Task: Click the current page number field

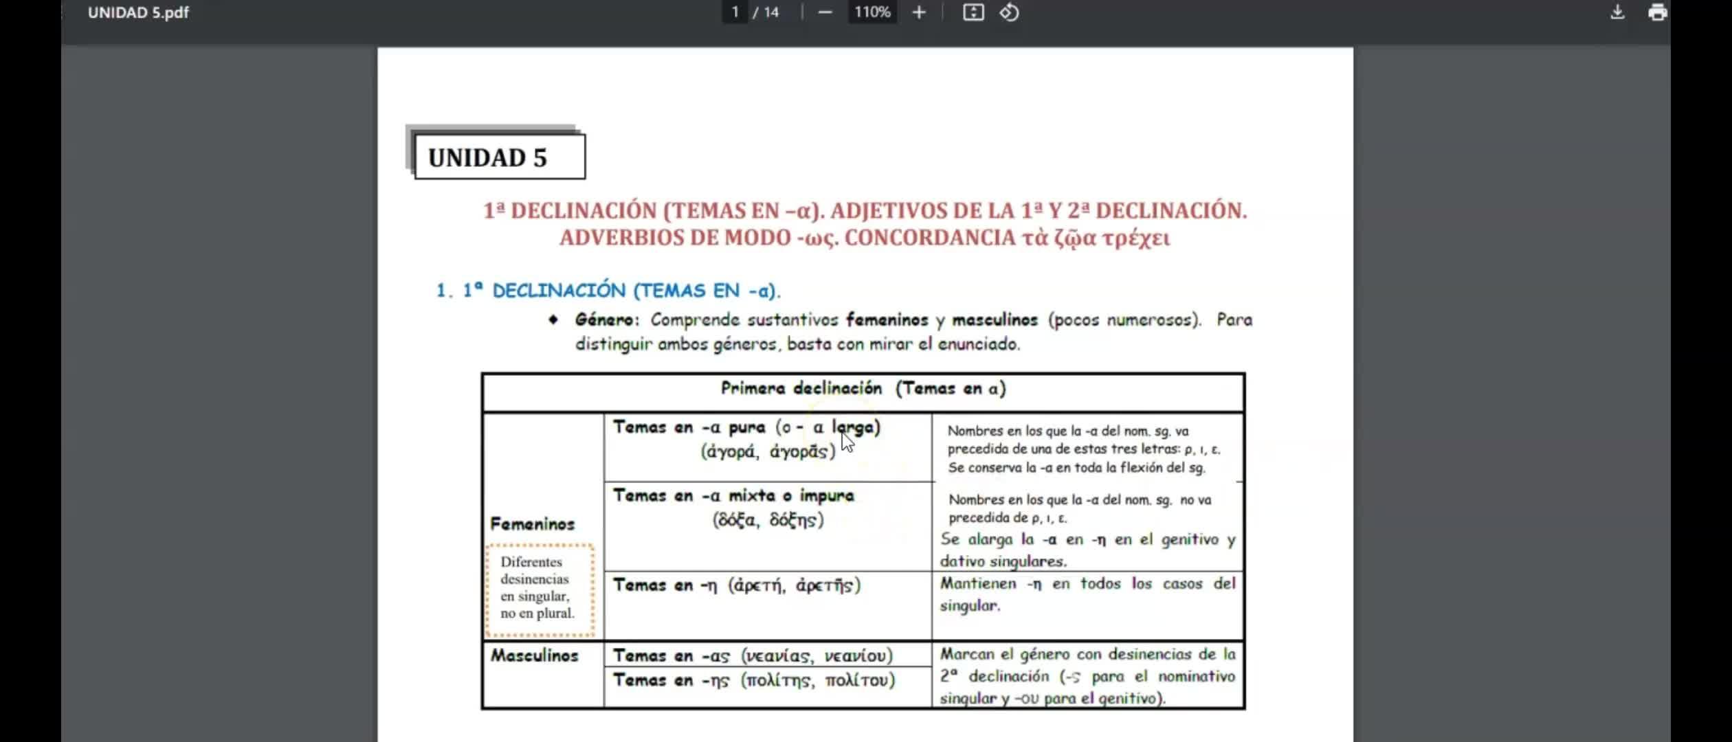Action: click(735, 12)
